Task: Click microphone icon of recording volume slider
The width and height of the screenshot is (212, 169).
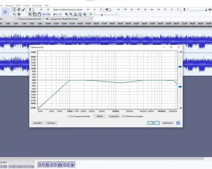Action: click(x=184, y=10)
